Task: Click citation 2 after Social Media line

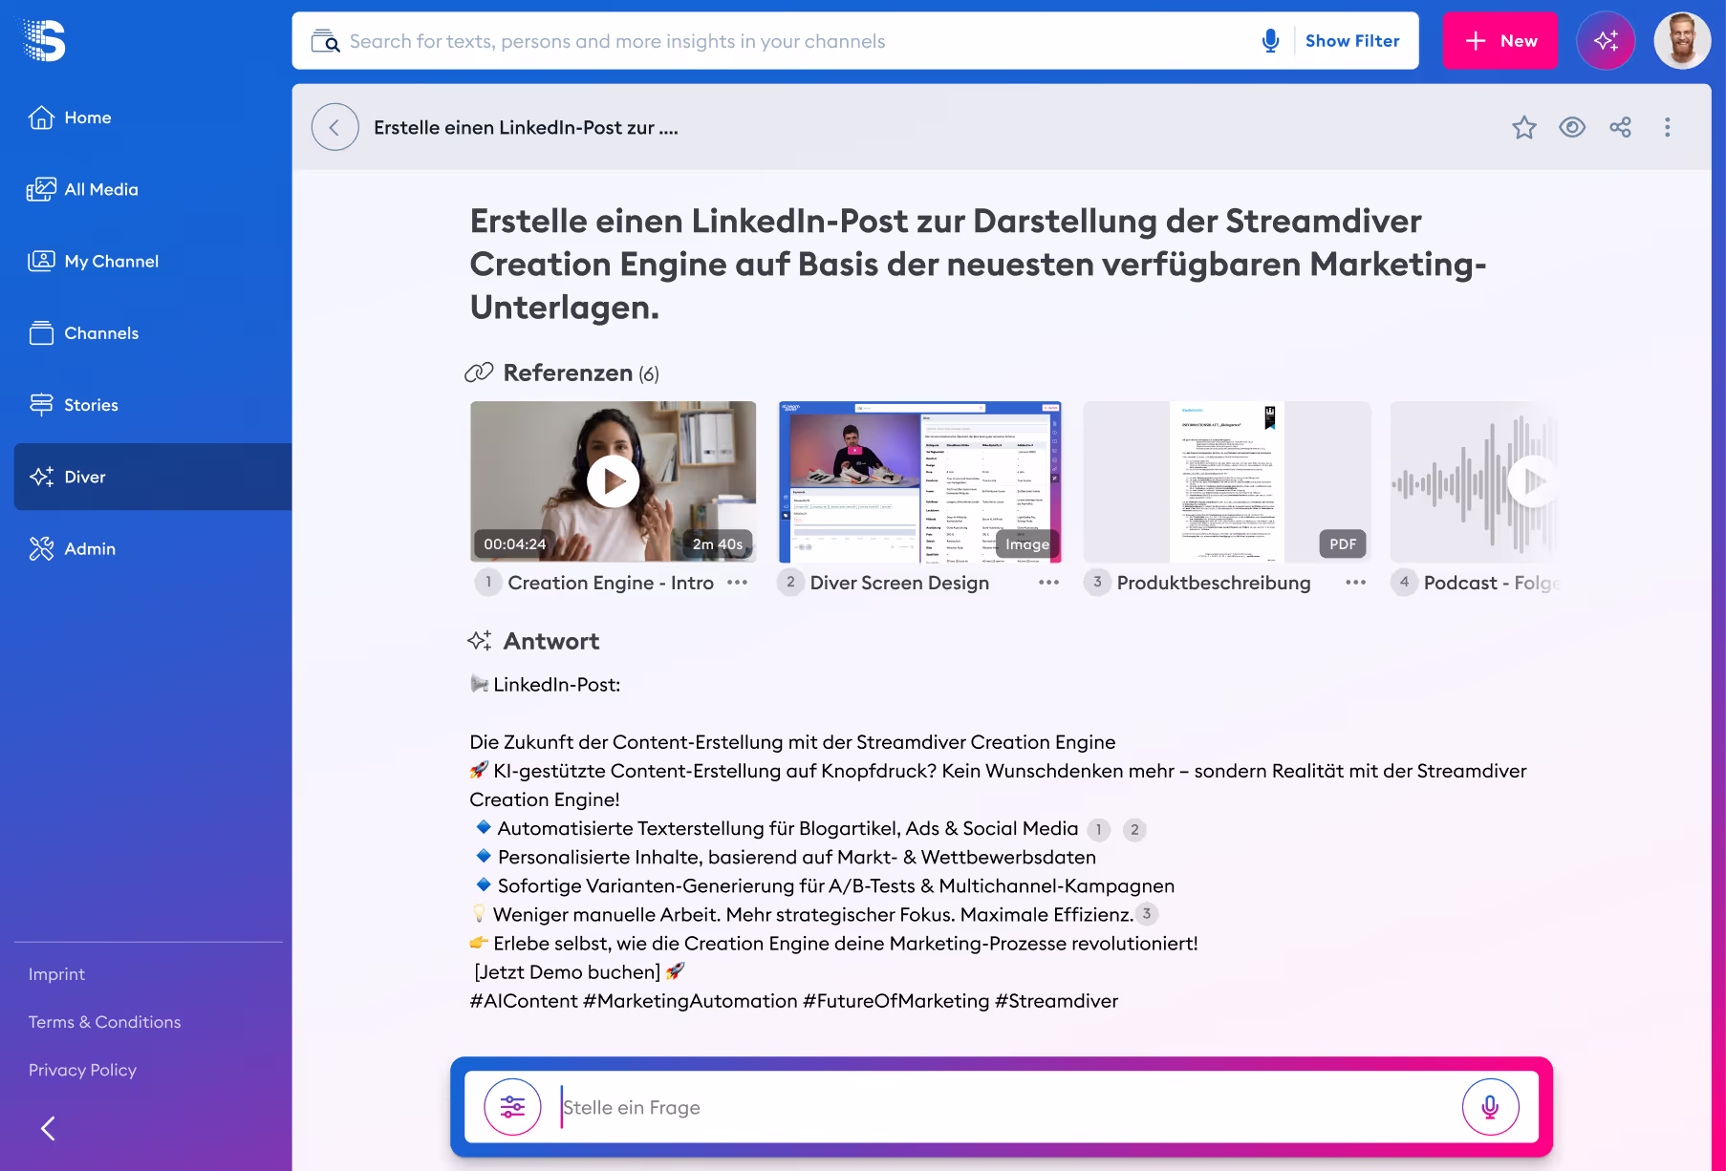Action: pyautogui.click(x=1134, y=830)
